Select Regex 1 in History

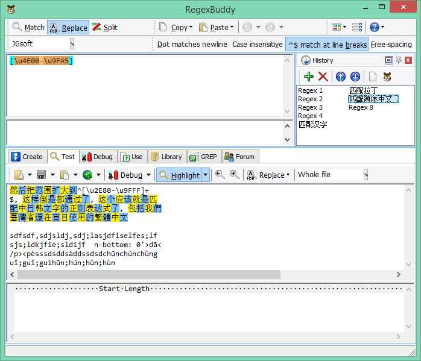[x=310, y=90]
